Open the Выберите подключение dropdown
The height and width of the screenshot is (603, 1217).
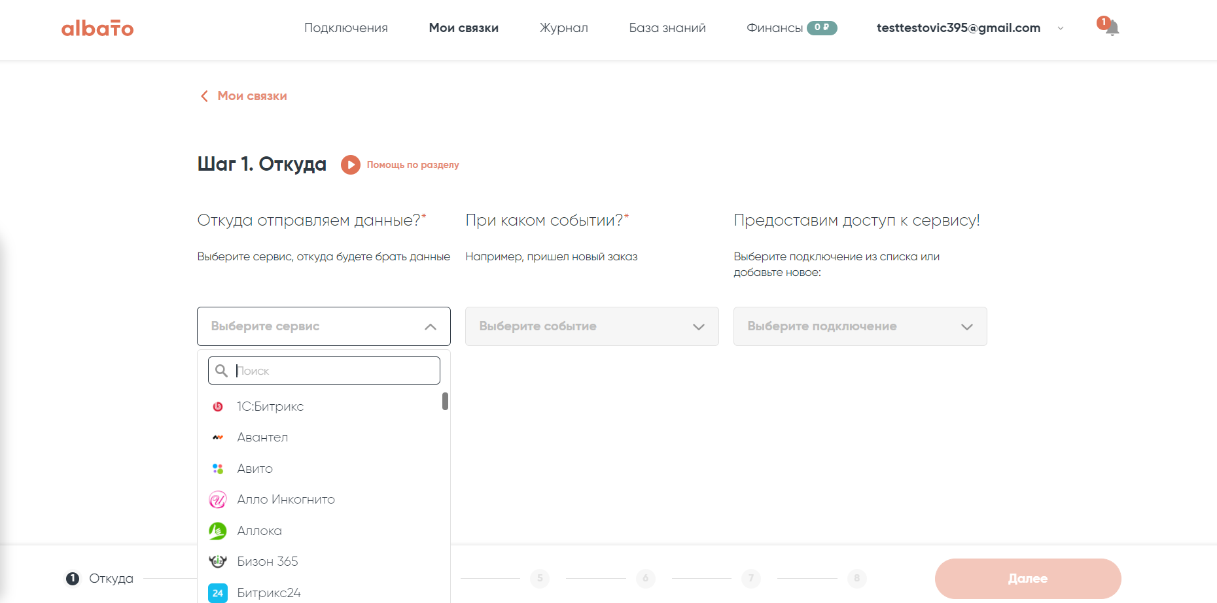pos(860,326)
